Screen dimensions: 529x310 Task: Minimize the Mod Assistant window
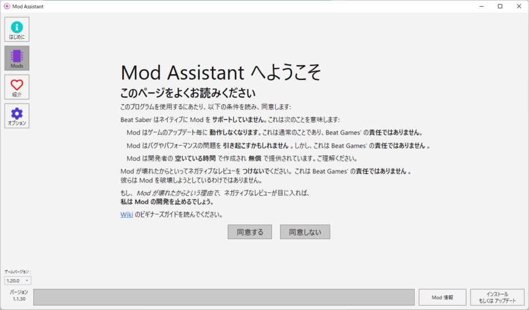click(481, 6)
